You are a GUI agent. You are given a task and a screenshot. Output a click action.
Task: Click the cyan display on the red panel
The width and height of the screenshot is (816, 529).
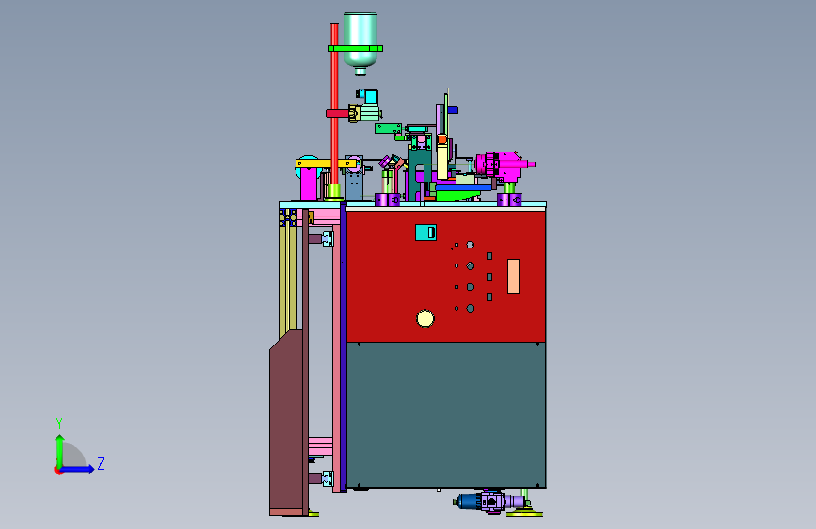tap(425, 232)
